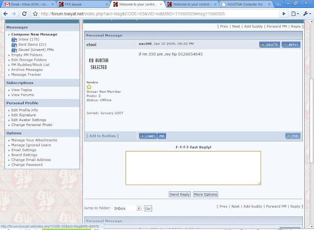
Task: Switch to the ASUSTeK Computer Inc tab
Action: coord(245,4)
